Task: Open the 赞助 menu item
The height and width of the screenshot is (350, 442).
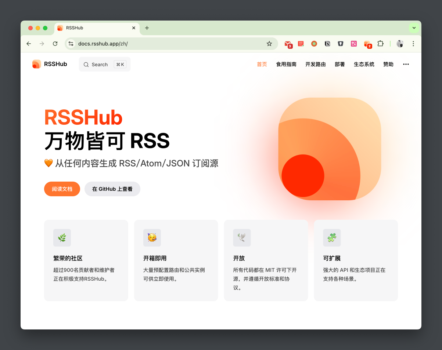Action: click(388, 64)
